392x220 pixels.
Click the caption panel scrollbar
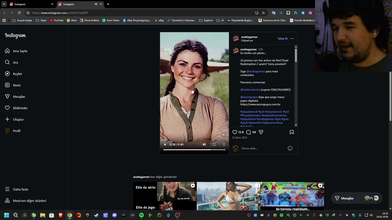(x=296, y=55)
